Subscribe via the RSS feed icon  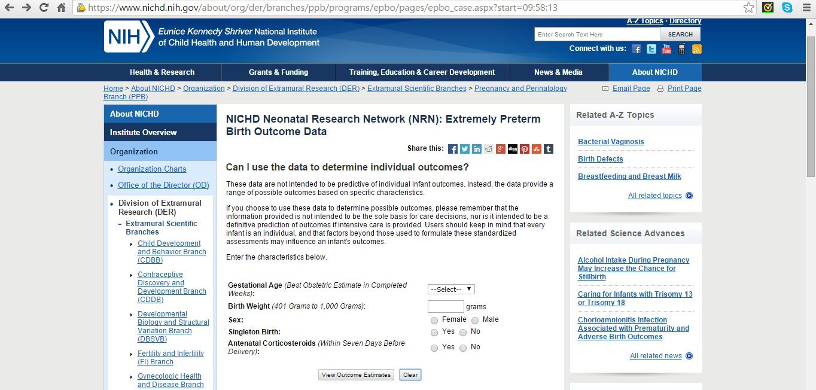coord(696,48)
